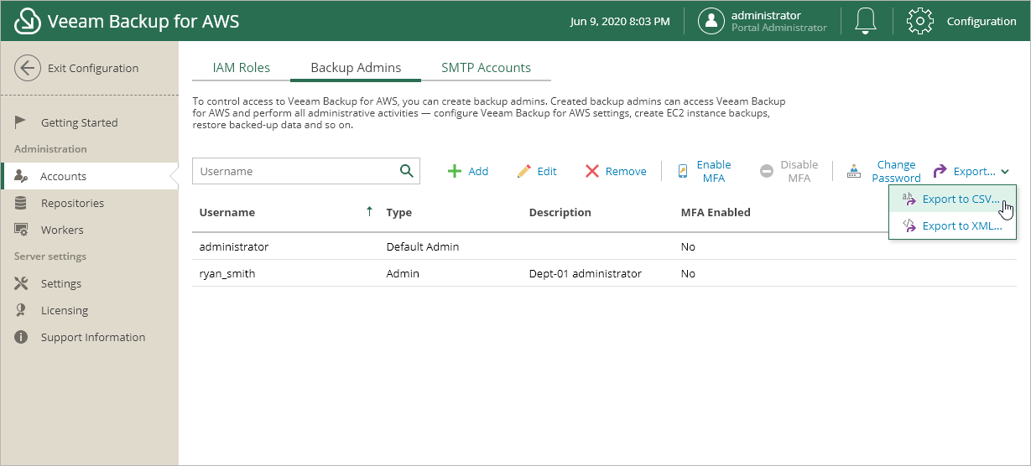1031x466 pixels.
Task: Click the Settings wrench icon
Action: tap(22, 283)
